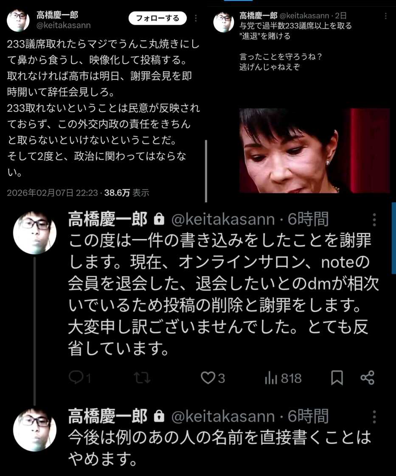The width and height of the screenshot is (396, 476).
Task: Click the 38.6万 表示 view count
Action: pos(126,193)
